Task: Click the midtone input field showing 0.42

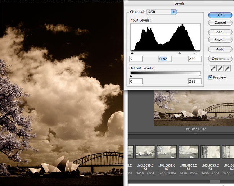Action: (165, 59)
